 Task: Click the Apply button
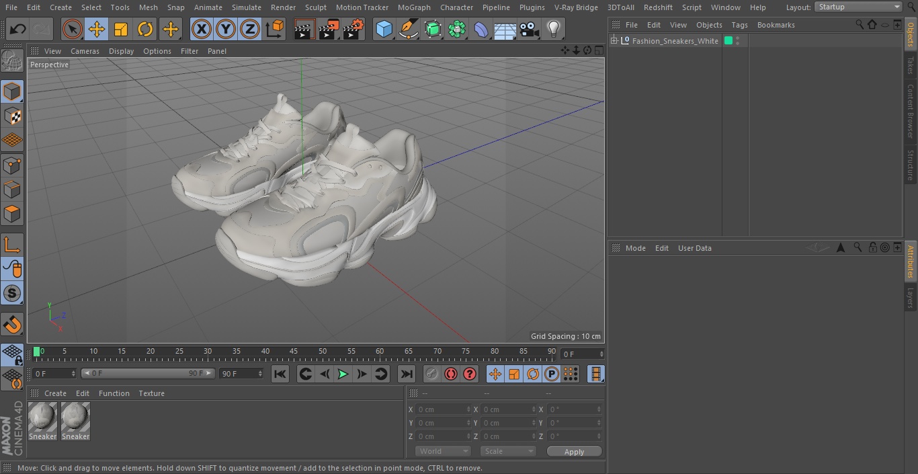574,452
